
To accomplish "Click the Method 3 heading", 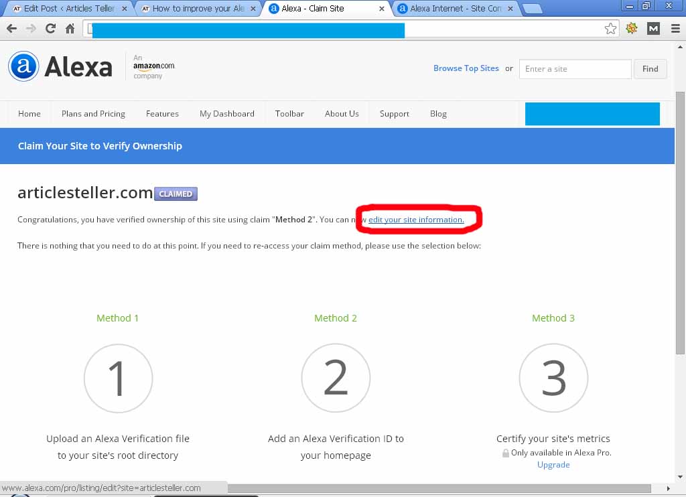I will (553, 318).
